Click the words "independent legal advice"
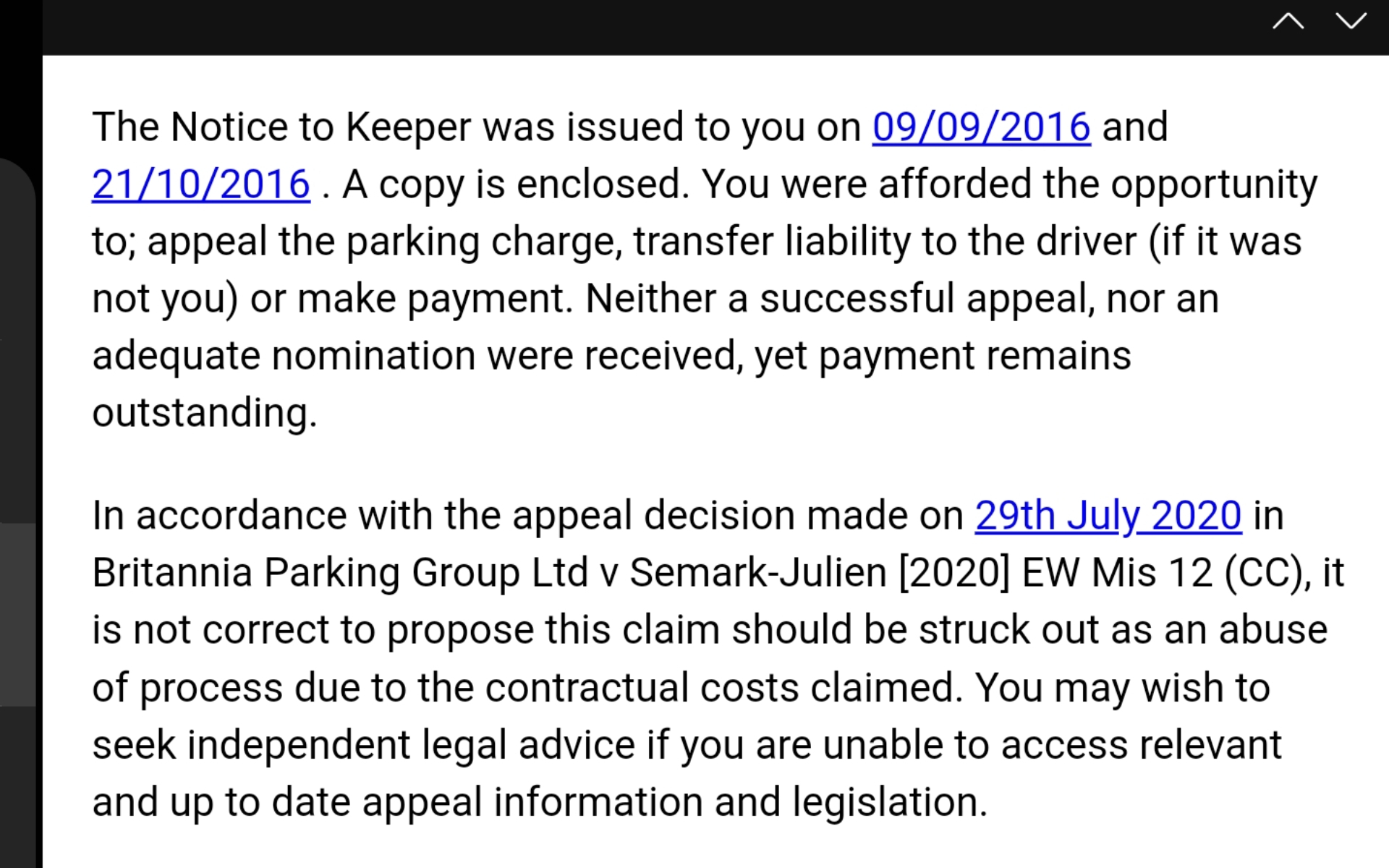The width and height of the screenshot is (1389, 868). click(x=411, y=745)
